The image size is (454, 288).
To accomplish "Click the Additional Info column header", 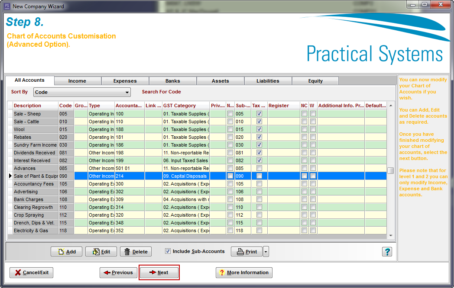I will click(x=341, y=106).
